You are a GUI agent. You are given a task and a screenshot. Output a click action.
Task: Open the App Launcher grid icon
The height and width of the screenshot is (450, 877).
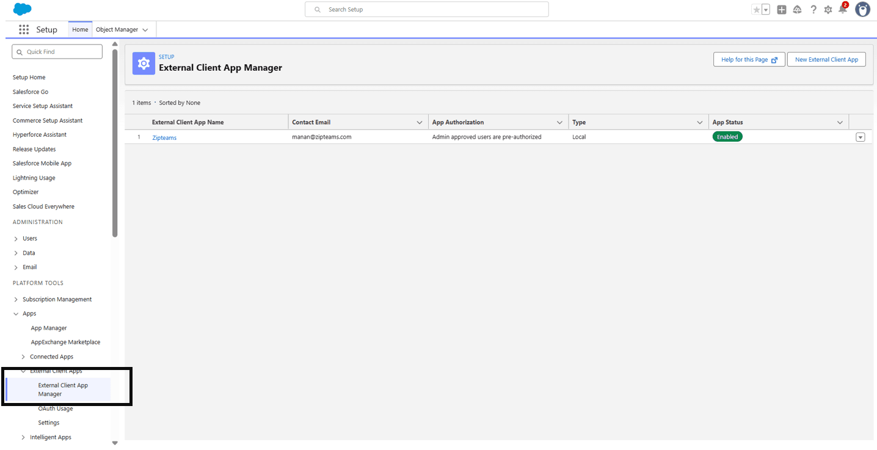pyautogui.click(x=23, y=29)
